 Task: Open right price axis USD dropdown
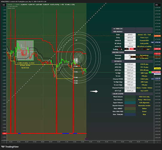click(x=157, y=5)
